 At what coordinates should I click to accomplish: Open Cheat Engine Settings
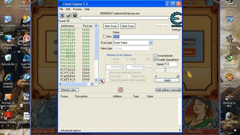pos(176,30)
